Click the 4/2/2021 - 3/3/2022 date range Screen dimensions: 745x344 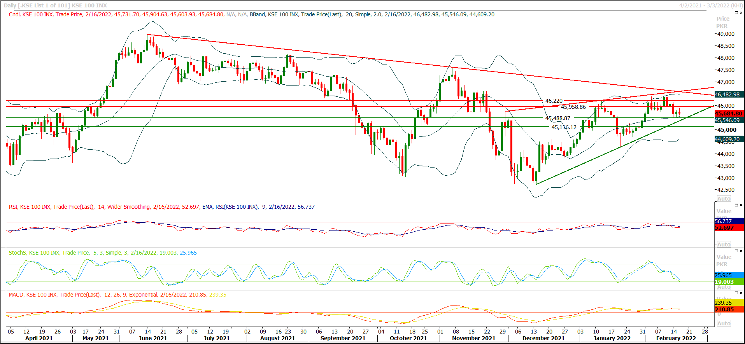(710, 5)
